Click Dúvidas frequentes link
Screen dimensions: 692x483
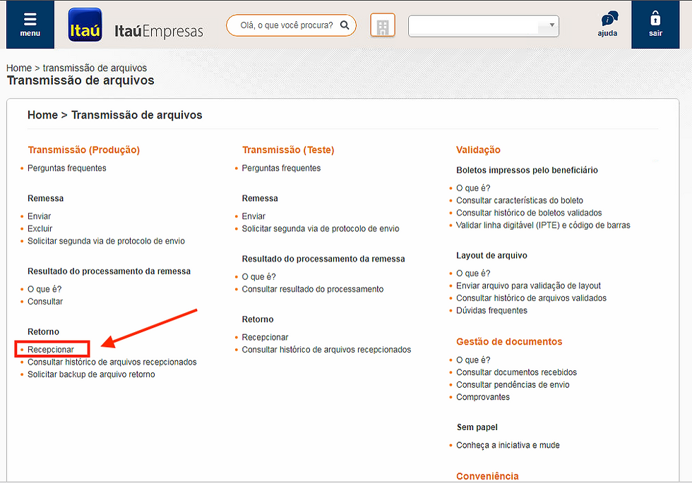pos(491,310)
